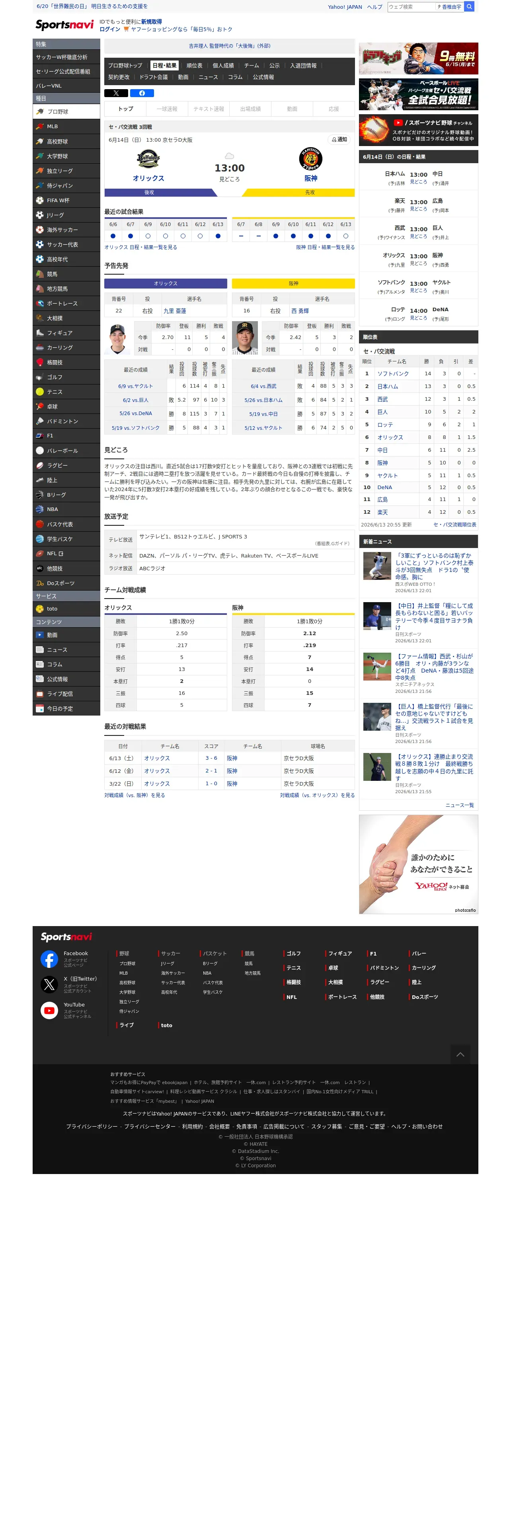This screenshot has width=511, height=1533.
Task: Open the セ・パ交流戦 全試合見放題 banner
Action: tap(418, 94)
